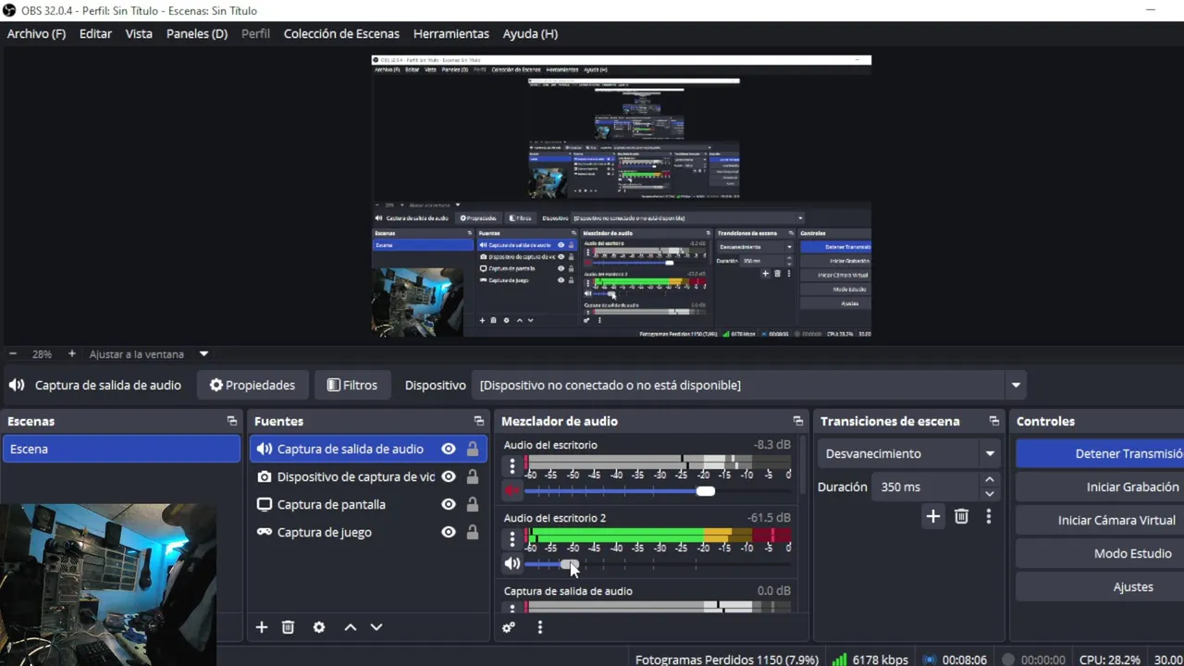Hide Captura de pantalla source

[x=449, y=504]
